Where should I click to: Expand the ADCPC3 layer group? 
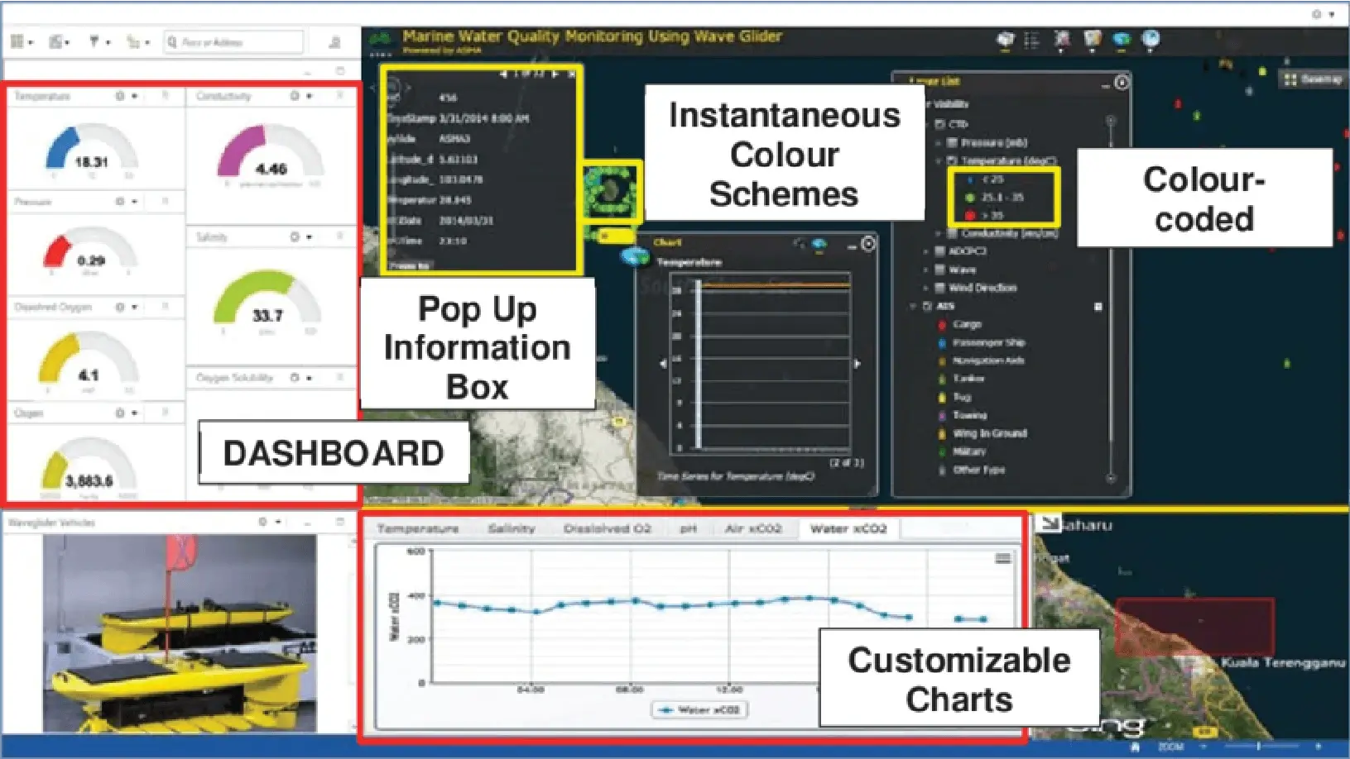click(x=926, y=251)
